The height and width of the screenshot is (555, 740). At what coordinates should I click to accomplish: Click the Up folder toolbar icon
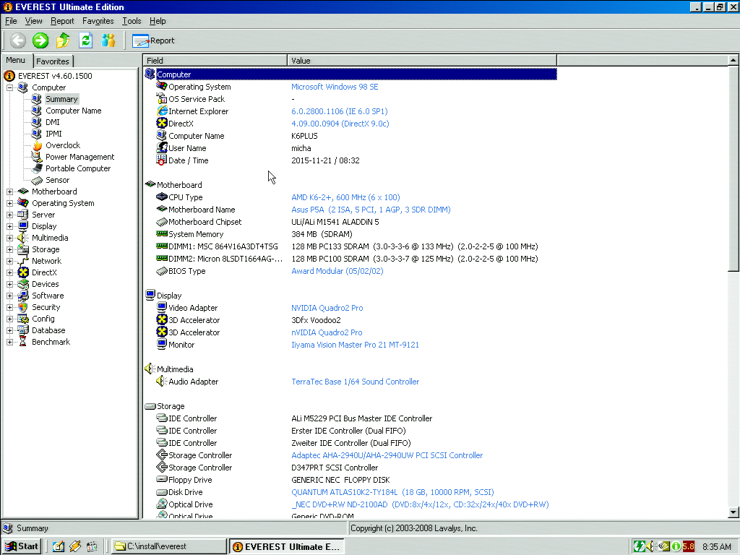pos(63,40)
